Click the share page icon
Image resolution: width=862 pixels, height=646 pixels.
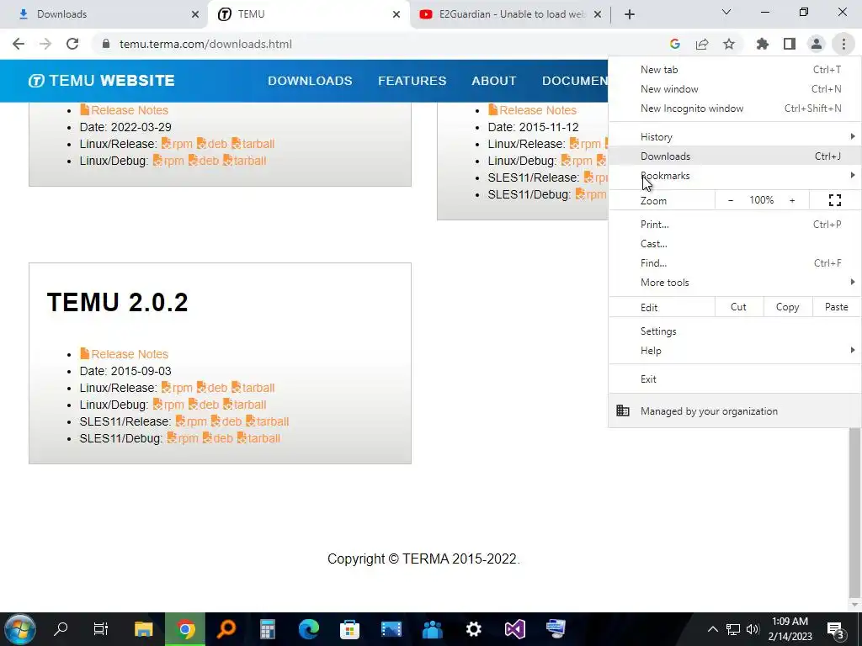702,44
